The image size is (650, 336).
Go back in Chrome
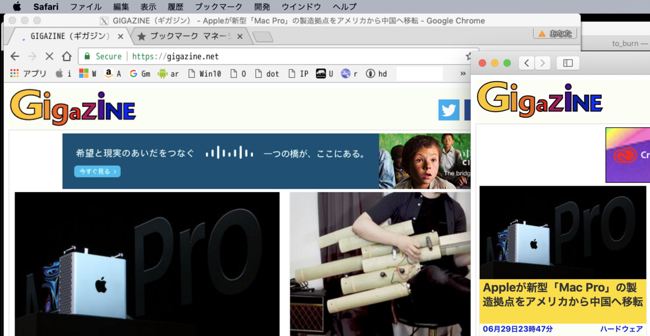pos(15,56)
